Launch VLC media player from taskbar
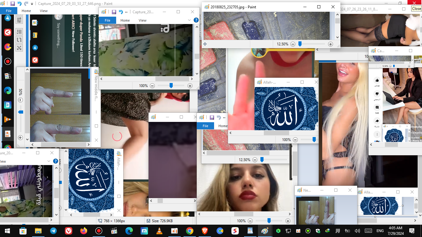This screenshot has height=237, width=422. 159,231
